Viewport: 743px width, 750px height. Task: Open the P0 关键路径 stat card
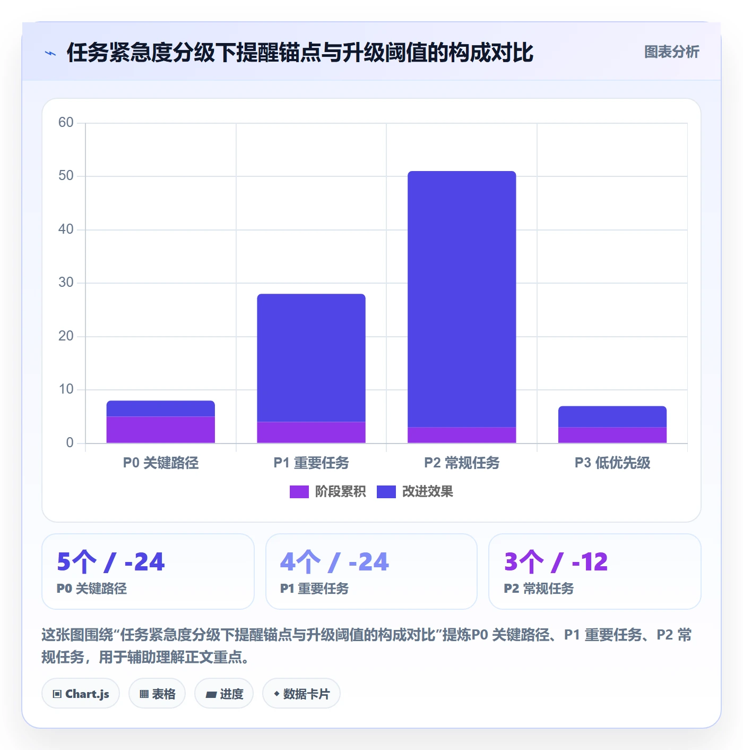coord(148,572)
